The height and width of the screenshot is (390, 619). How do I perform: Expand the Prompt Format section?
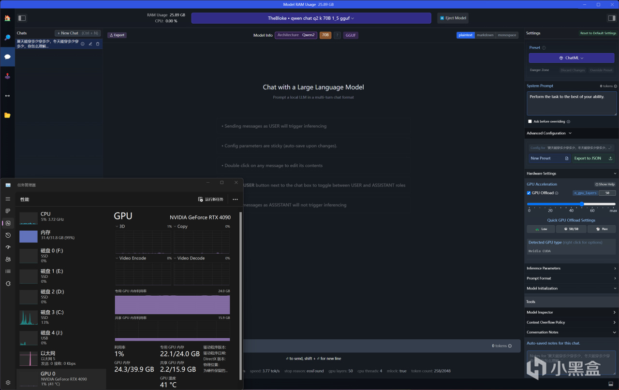[571, 278]
